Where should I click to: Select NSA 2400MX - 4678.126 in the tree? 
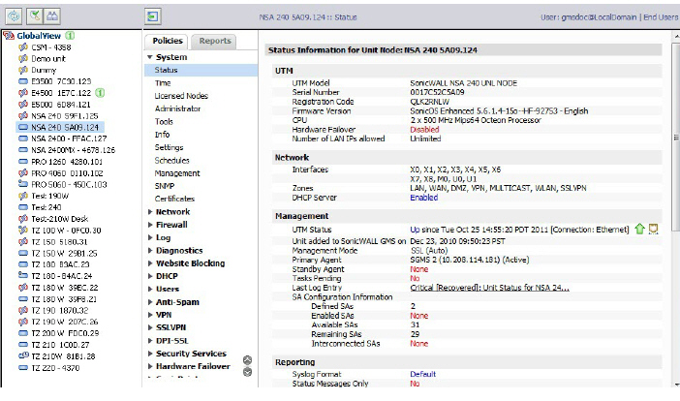(73, 150)
